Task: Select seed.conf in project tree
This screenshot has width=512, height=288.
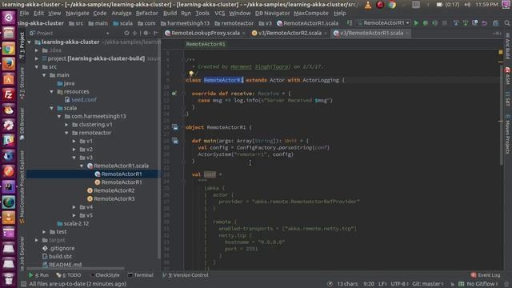Action: pyautogui.click(x=80, y=99)
